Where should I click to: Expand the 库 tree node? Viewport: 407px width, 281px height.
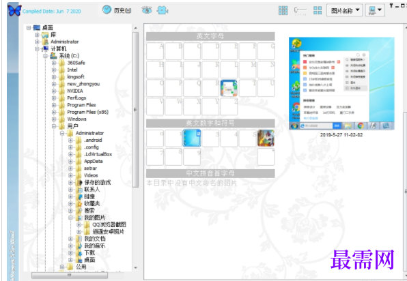tap(37, 35)
